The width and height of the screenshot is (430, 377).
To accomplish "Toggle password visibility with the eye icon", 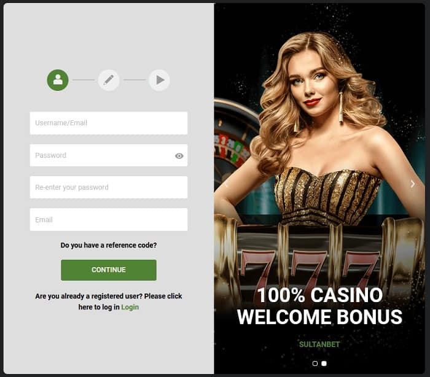I will click(179, 156).
